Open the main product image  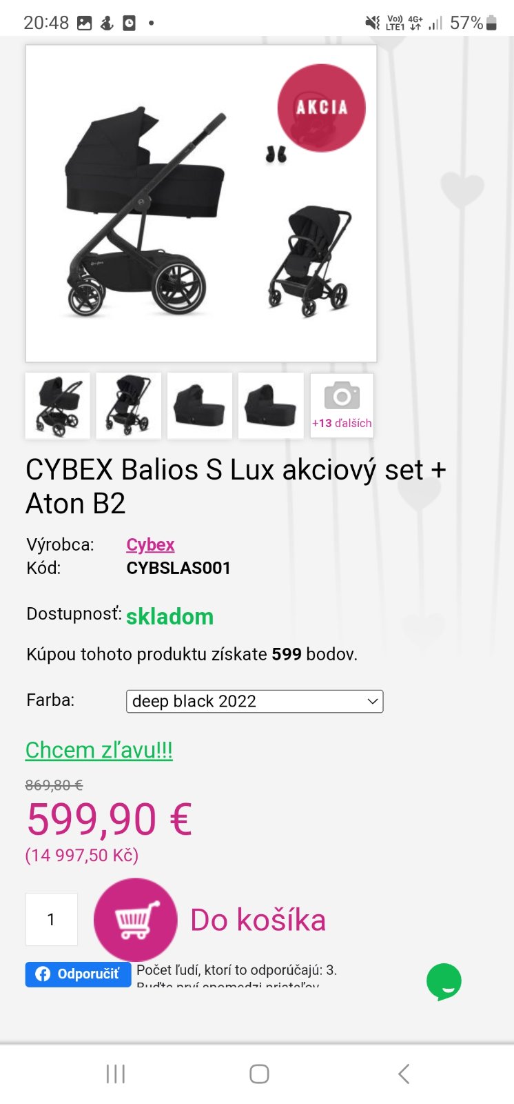(x=201, y=204)
